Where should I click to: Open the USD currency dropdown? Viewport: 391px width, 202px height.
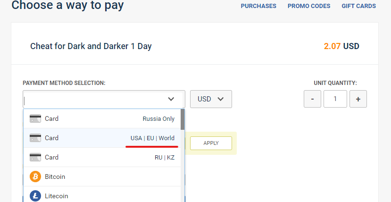(211, 99)
